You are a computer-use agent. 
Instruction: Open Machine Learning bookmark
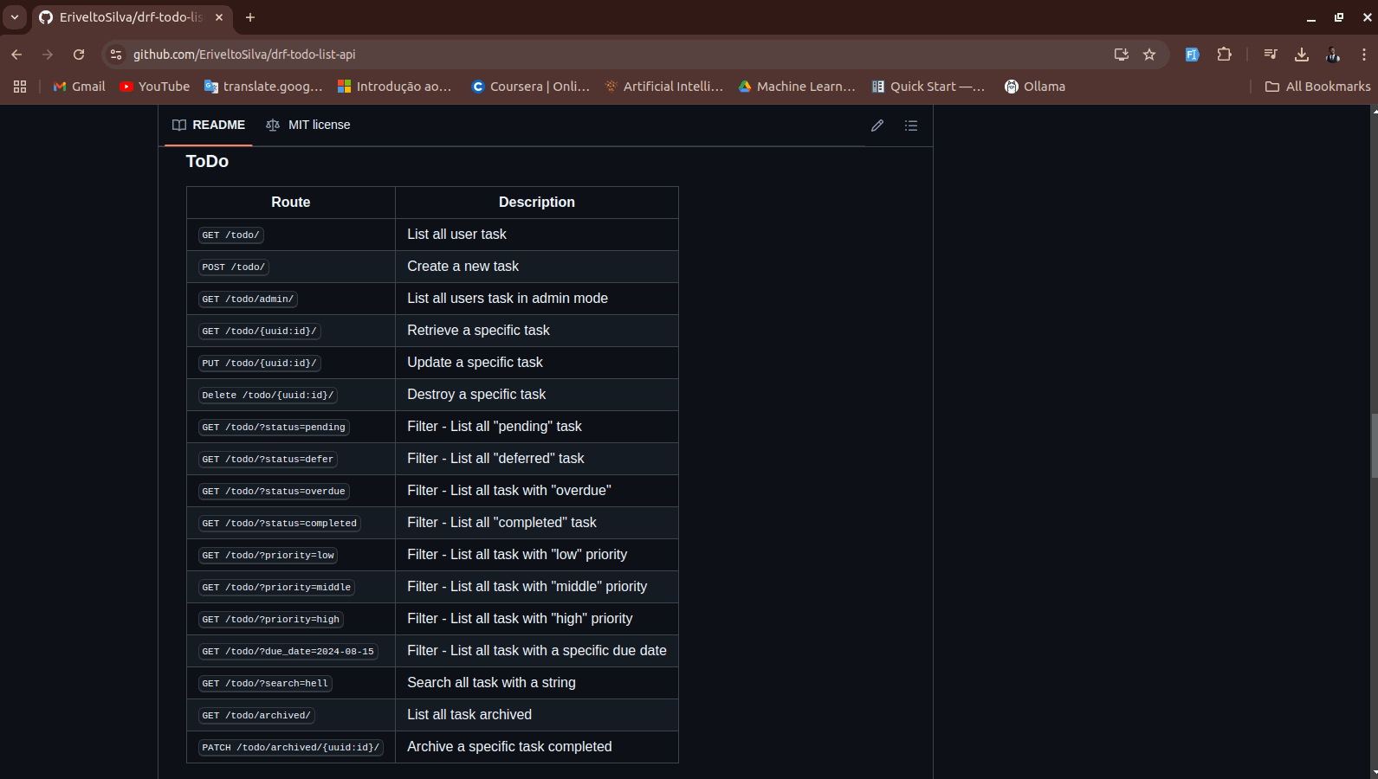[x=797, y=87]
